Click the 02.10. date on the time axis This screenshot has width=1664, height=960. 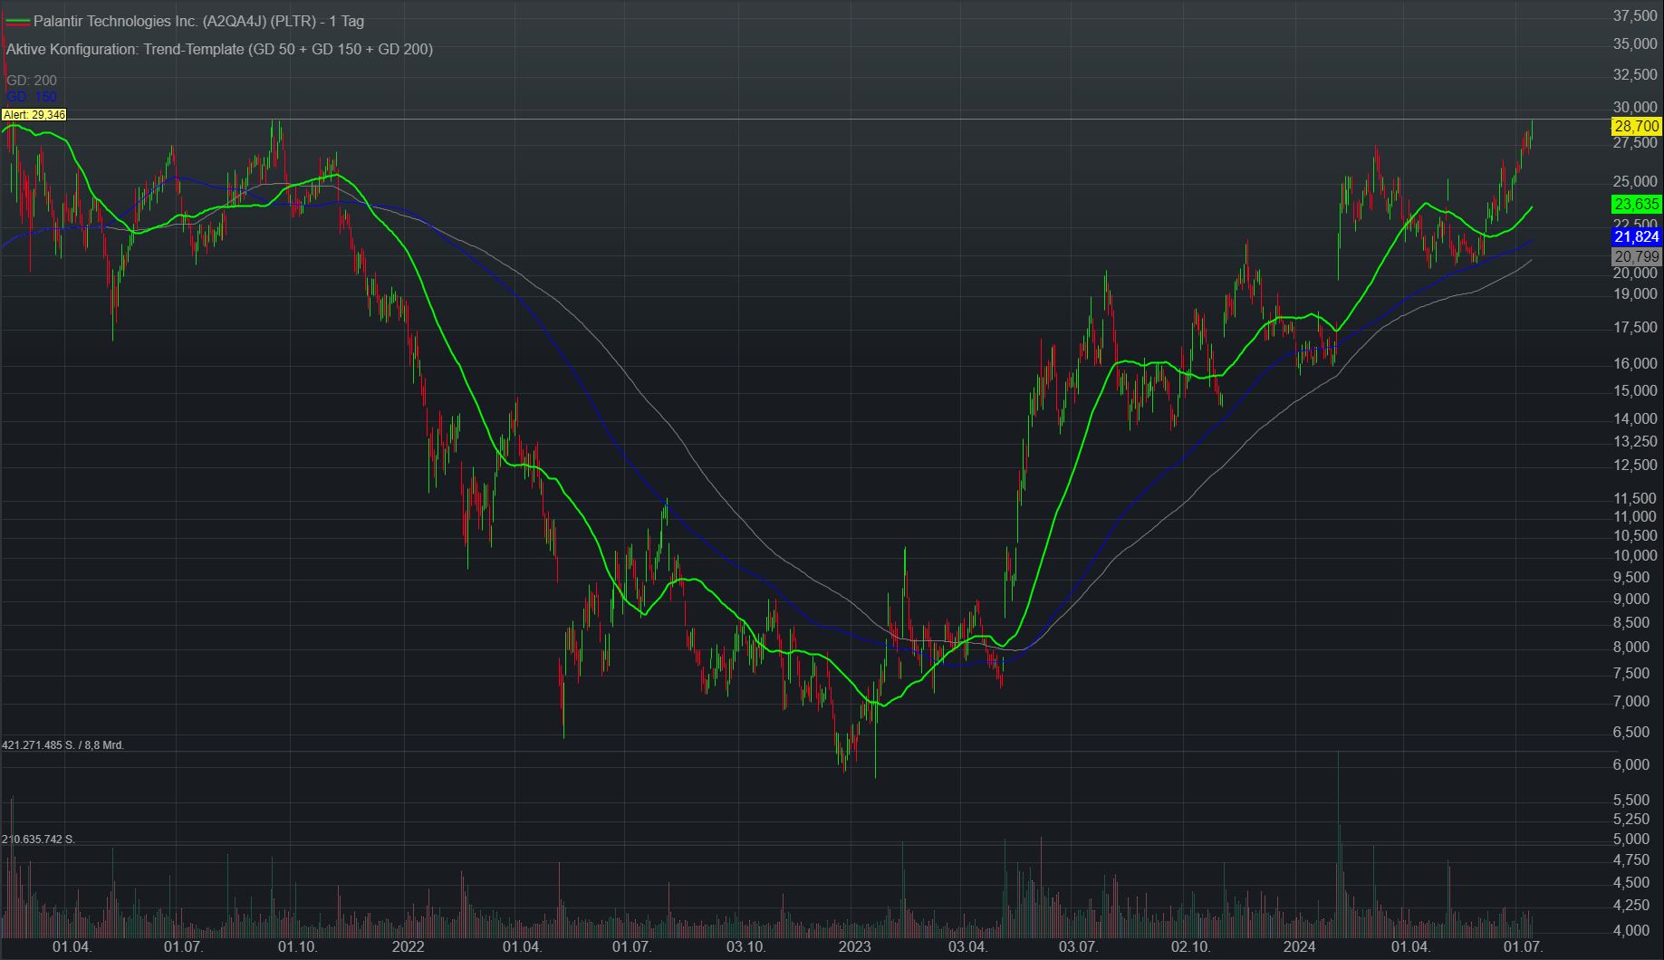(x=1190, y=947)
